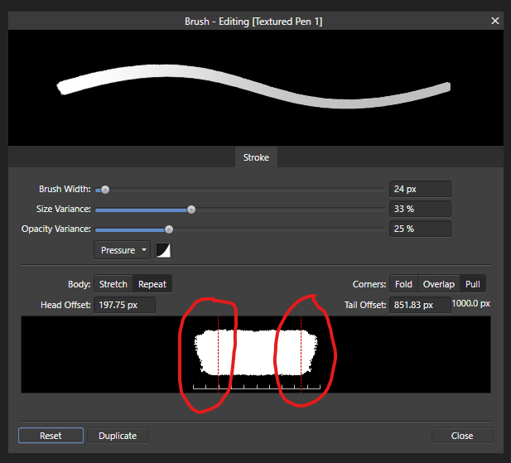511x463 pixels.
Task: Click the Reset button
Action: click(x=51, y=436)
